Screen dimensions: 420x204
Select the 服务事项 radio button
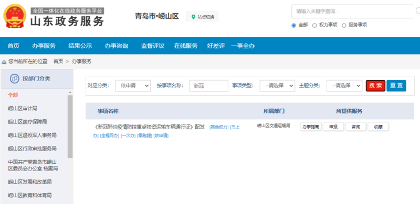344,25
